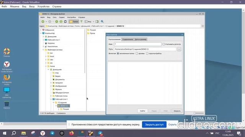Select the Документы folder in tree

tap(59, 80)
